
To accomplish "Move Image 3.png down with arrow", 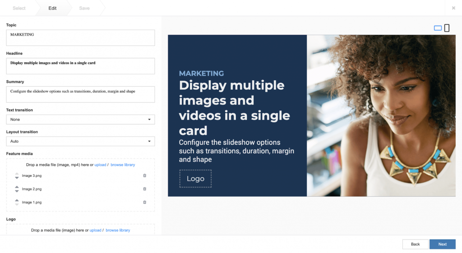I will [x=17, y=178].
